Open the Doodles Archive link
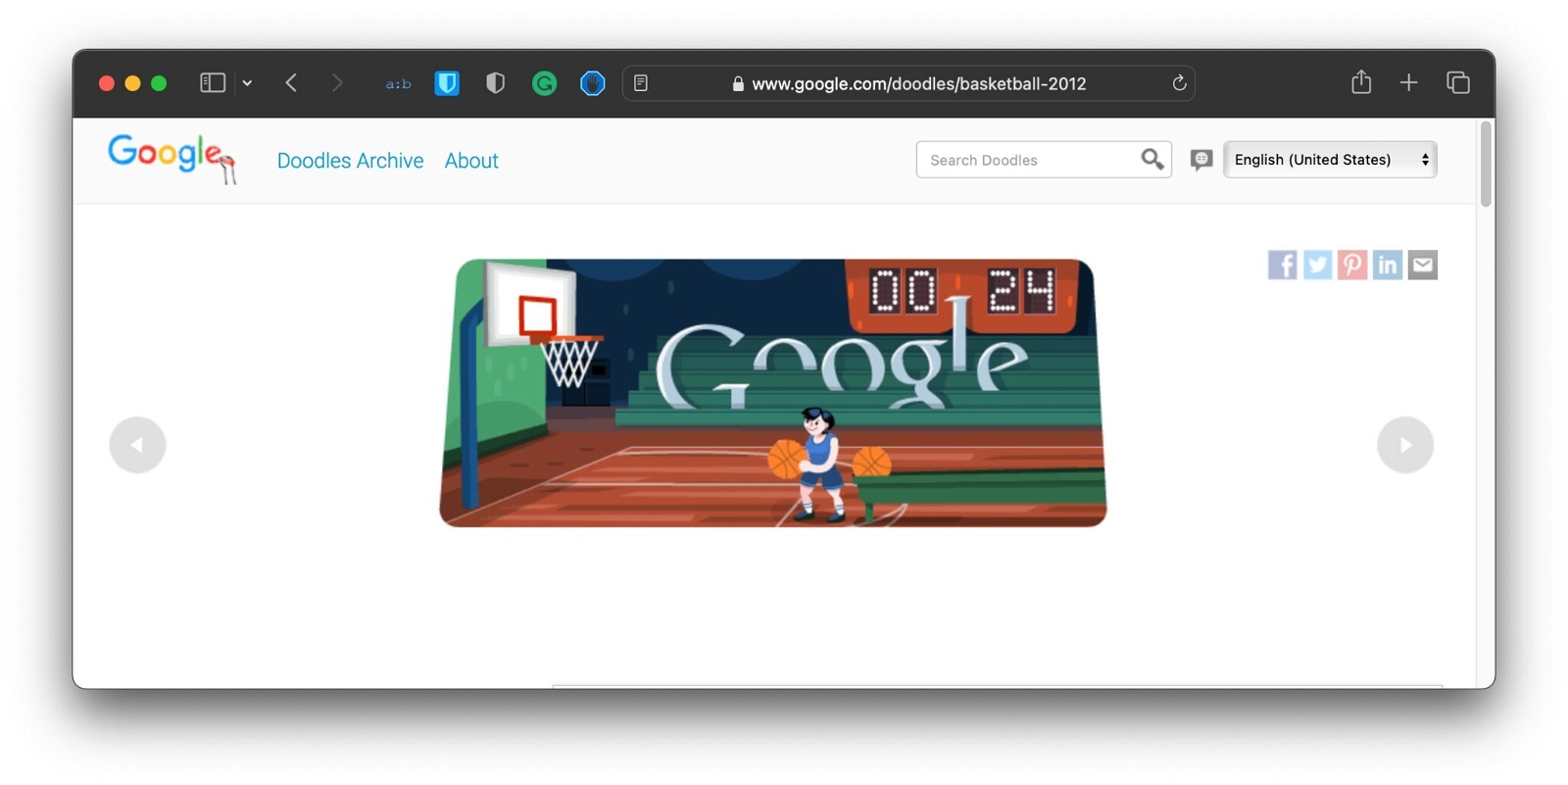Screen dimensions: 1568x785 pyautogui.click(x=350, y=161)
